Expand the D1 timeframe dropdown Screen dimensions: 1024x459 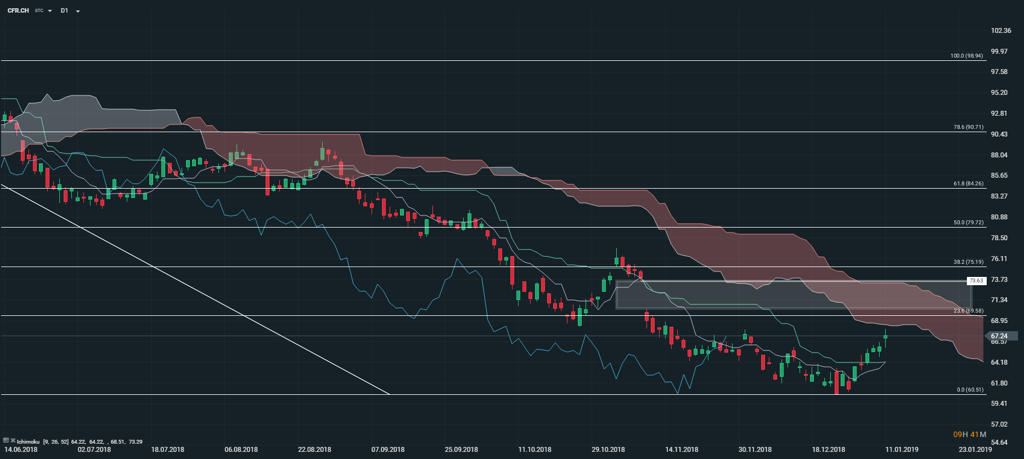click(77, 11)
